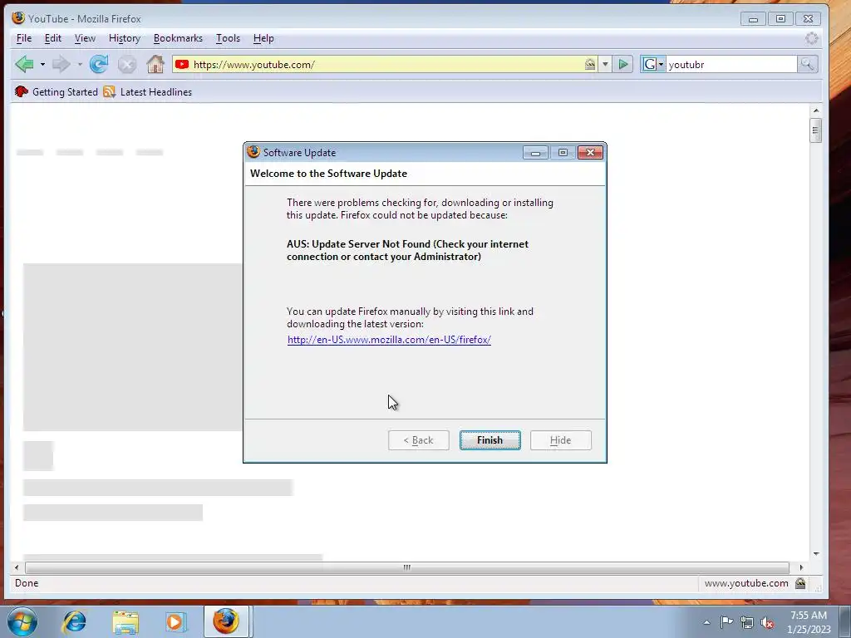Click the green Go button
Image resolution: width=851 pixels, height=638 pixels.
click(623, 65)
